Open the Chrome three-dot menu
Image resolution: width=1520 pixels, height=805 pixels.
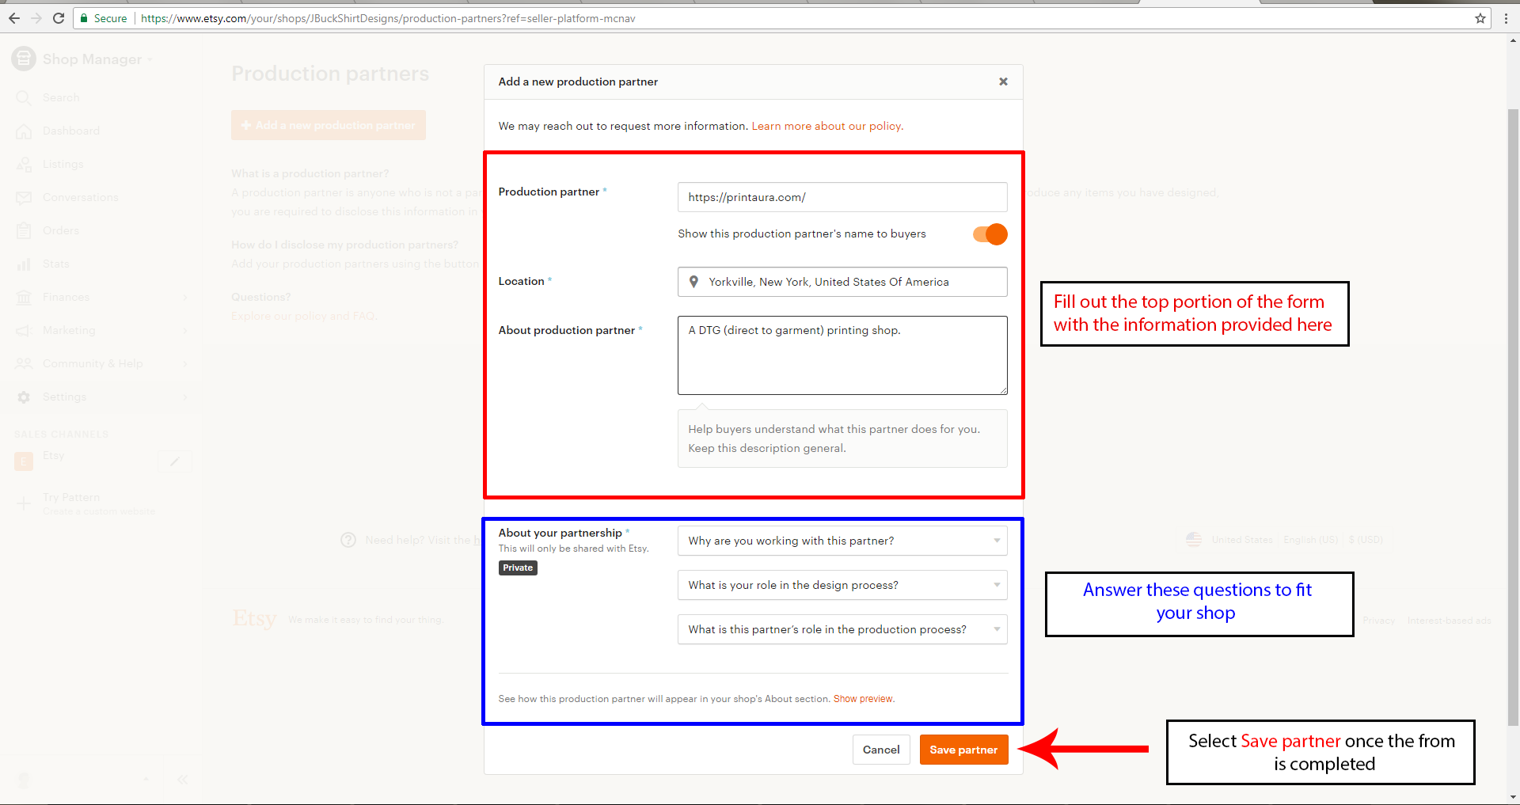pyautogui.click(x=1506, y=18)
